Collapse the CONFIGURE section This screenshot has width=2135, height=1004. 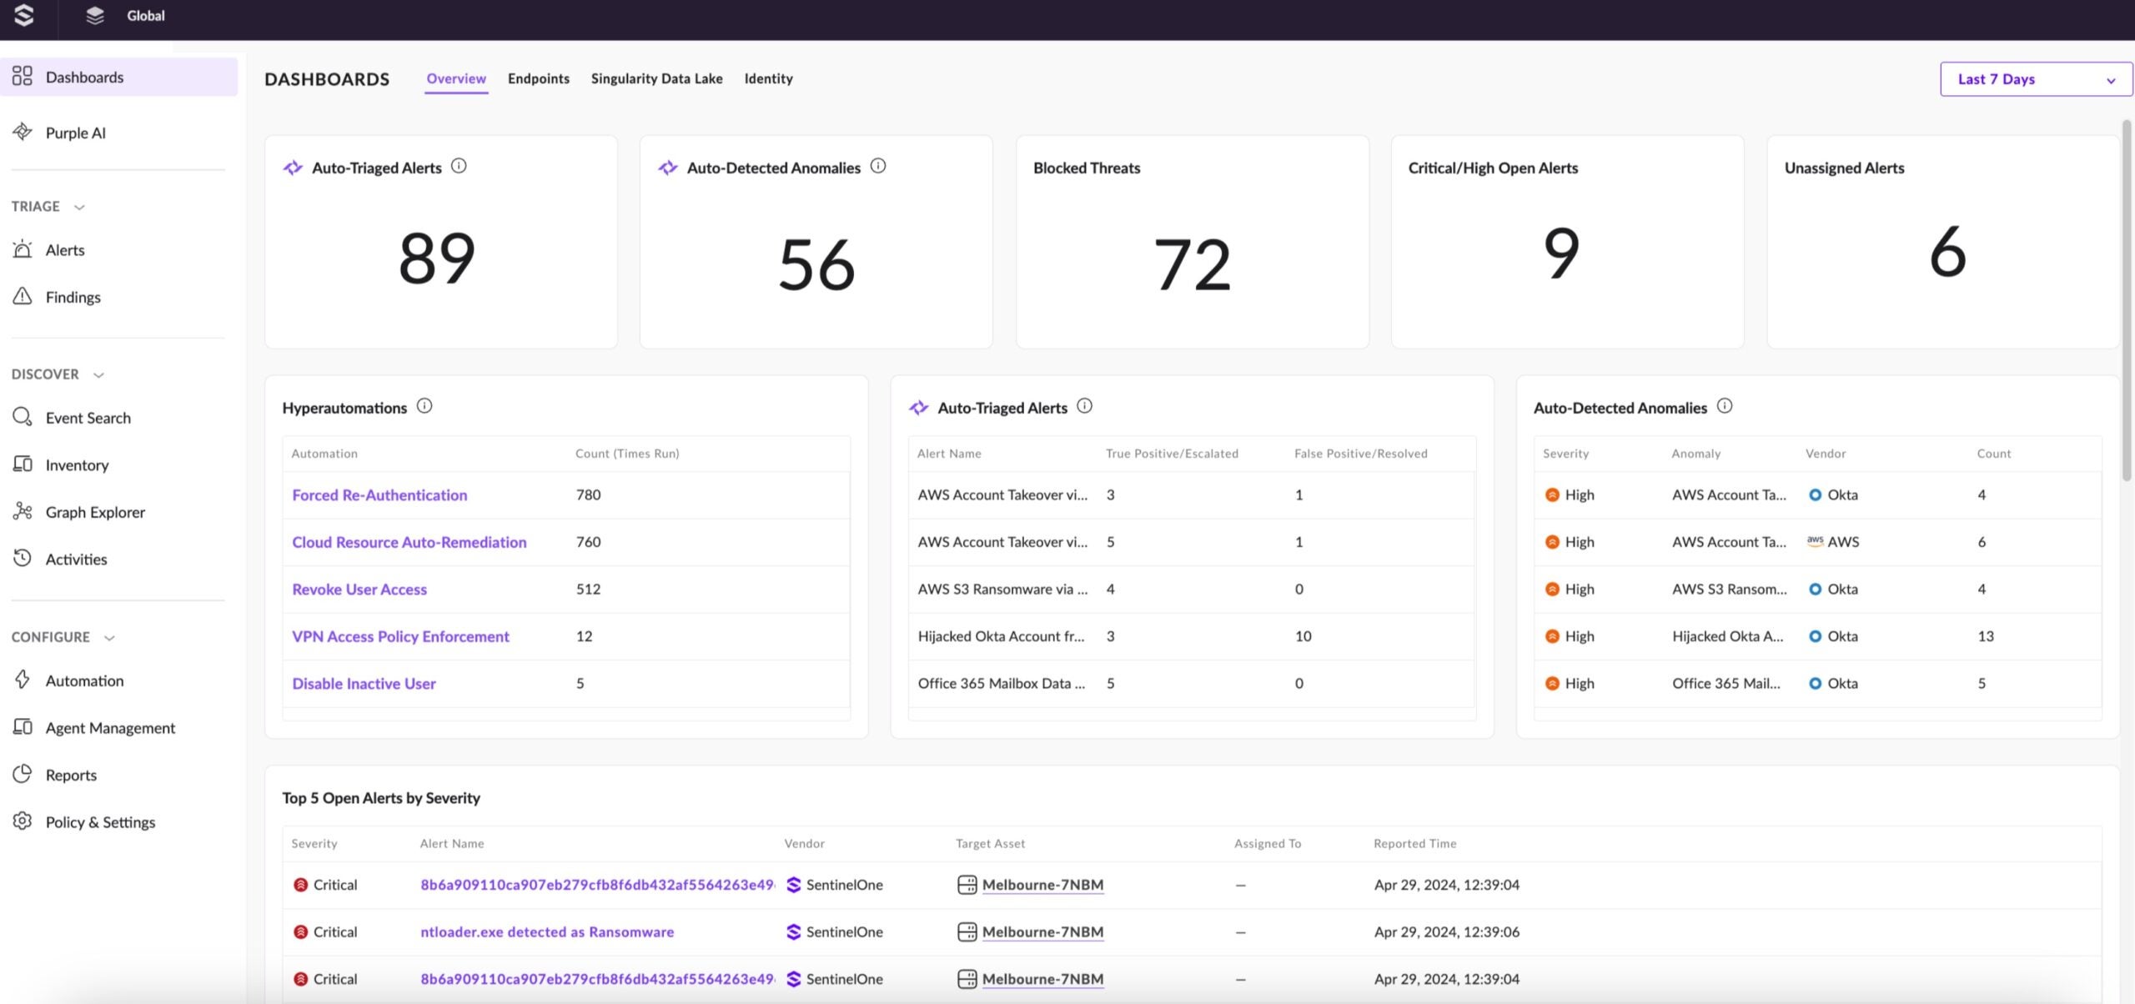click(x=109, y=638)
